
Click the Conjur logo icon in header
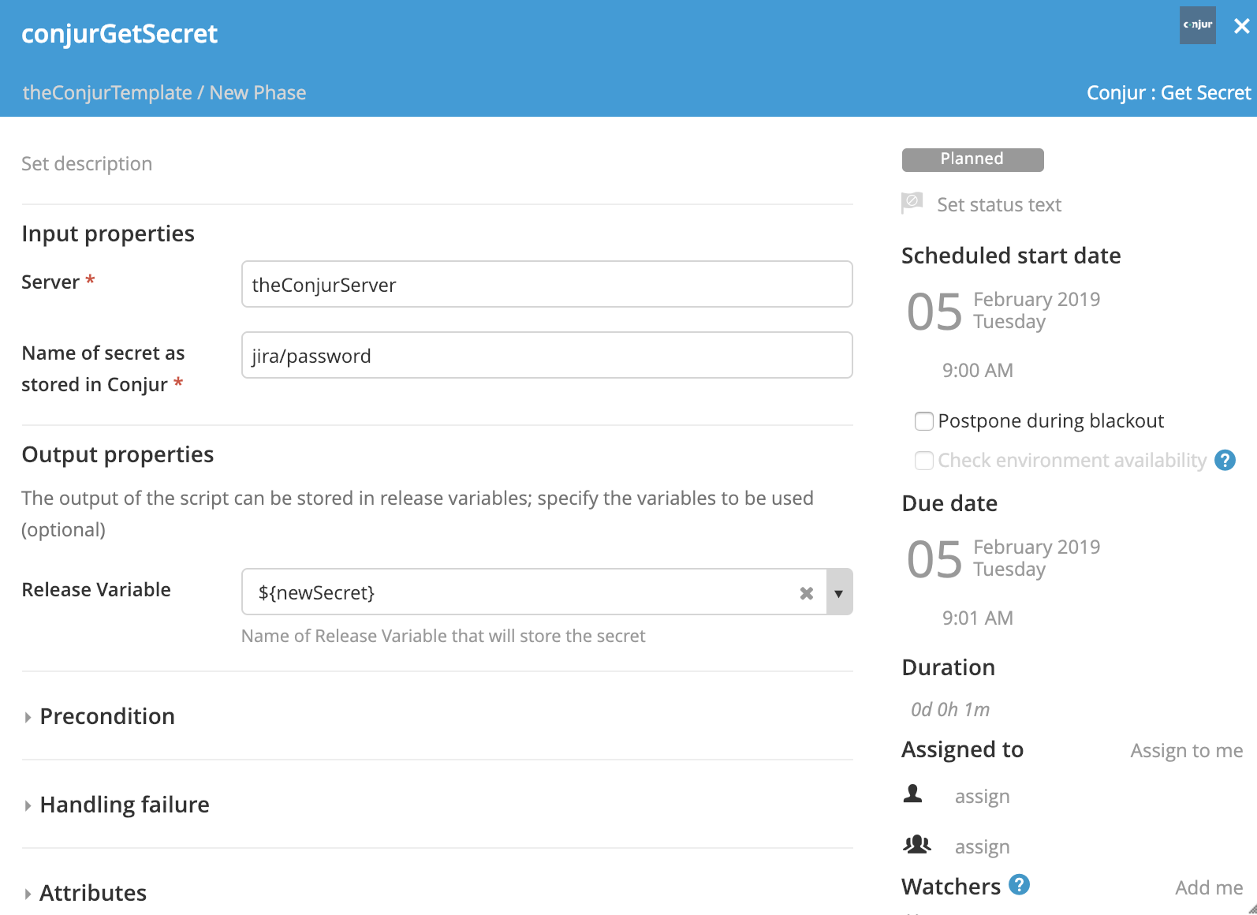(x=1197, y=25)
